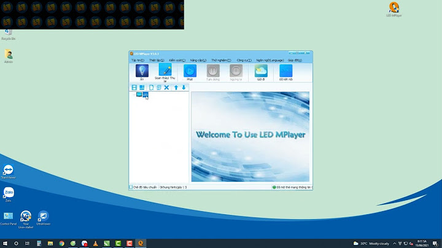Viewport: 442px width, 248px height.
Task: Open the 'Giúp đỡ' help menu
Action: click(295, 60)
